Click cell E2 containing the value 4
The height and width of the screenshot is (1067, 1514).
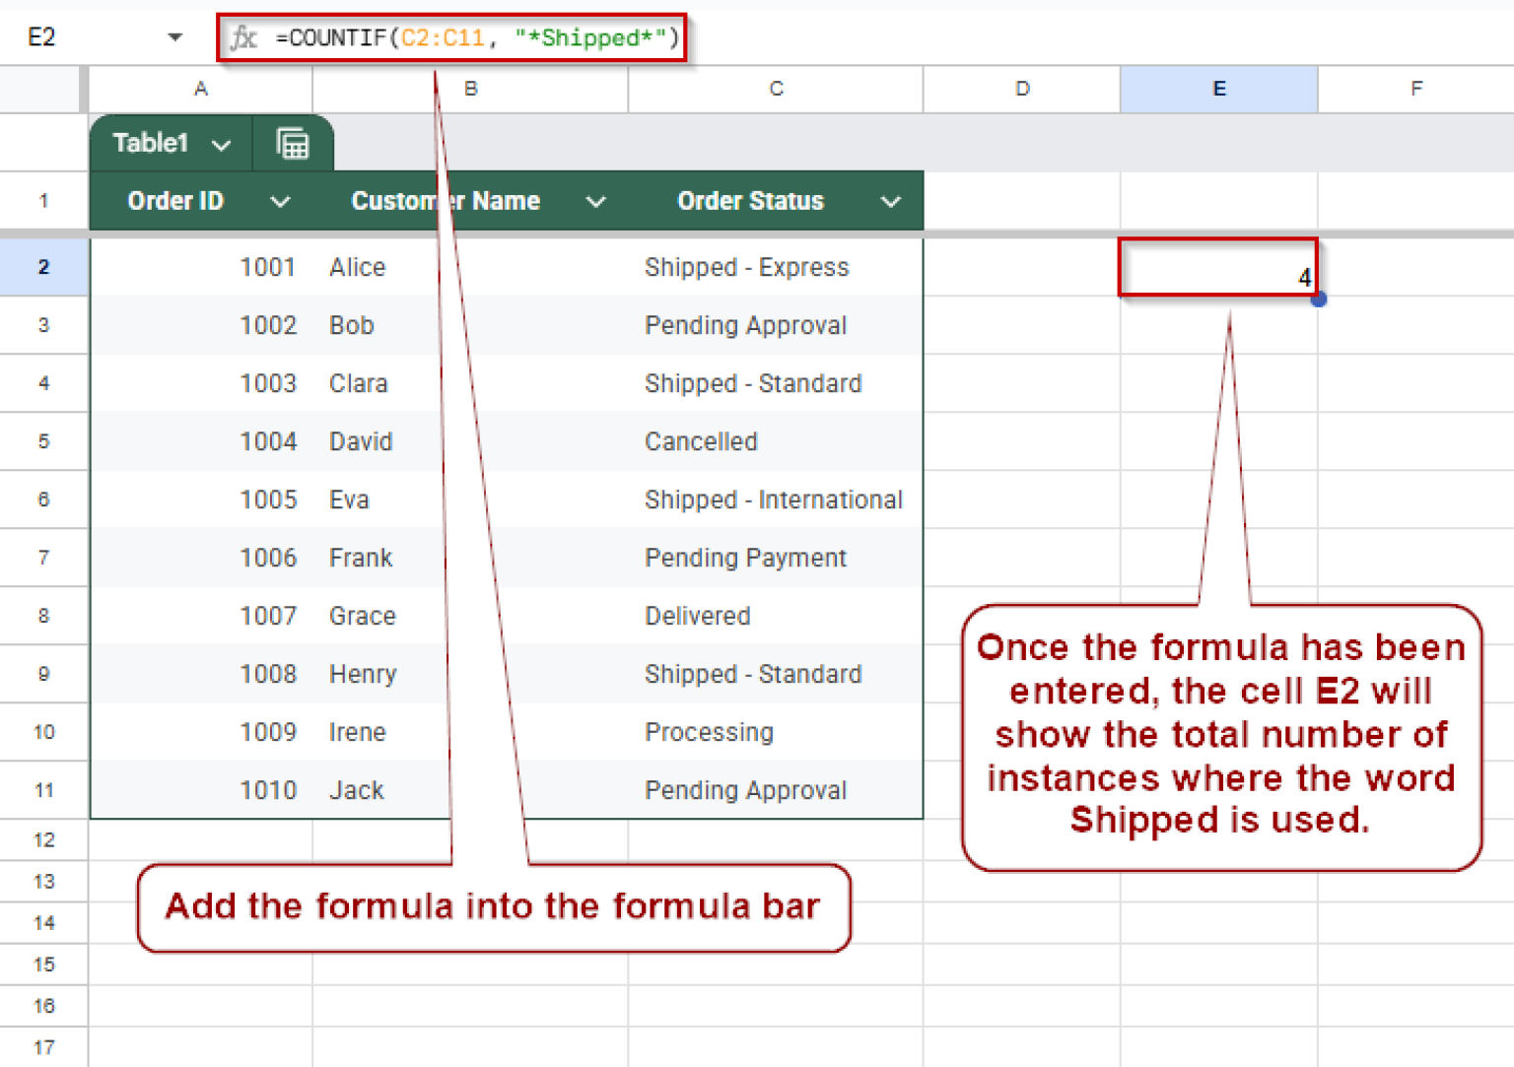[x=1218, y=267]
